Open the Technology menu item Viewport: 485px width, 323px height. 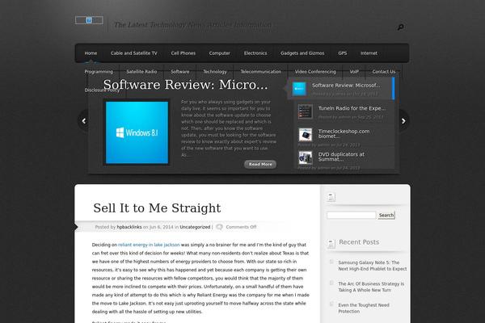[x=215, y=72]
